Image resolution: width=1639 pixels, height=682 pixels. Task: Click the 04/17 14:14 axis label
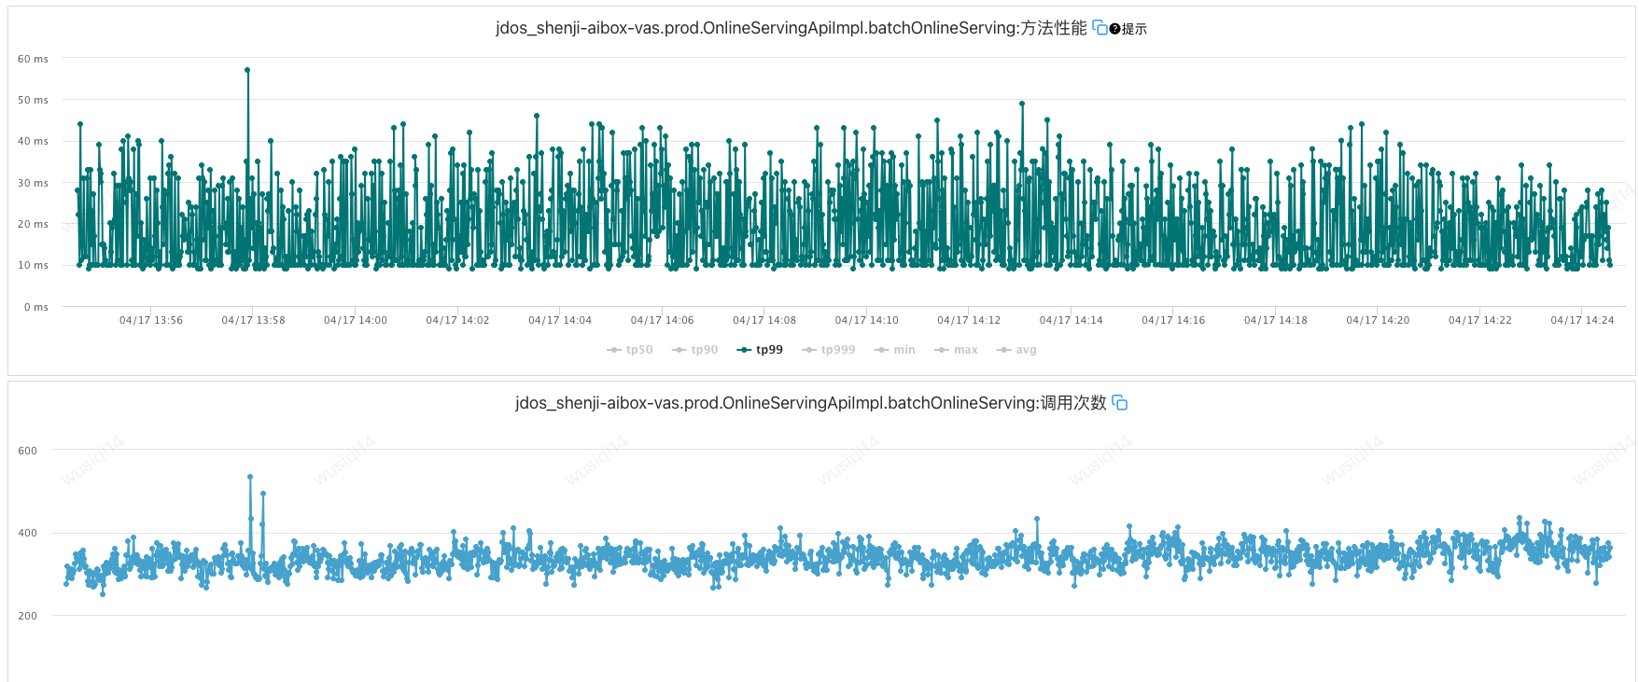pos(1072,320)
